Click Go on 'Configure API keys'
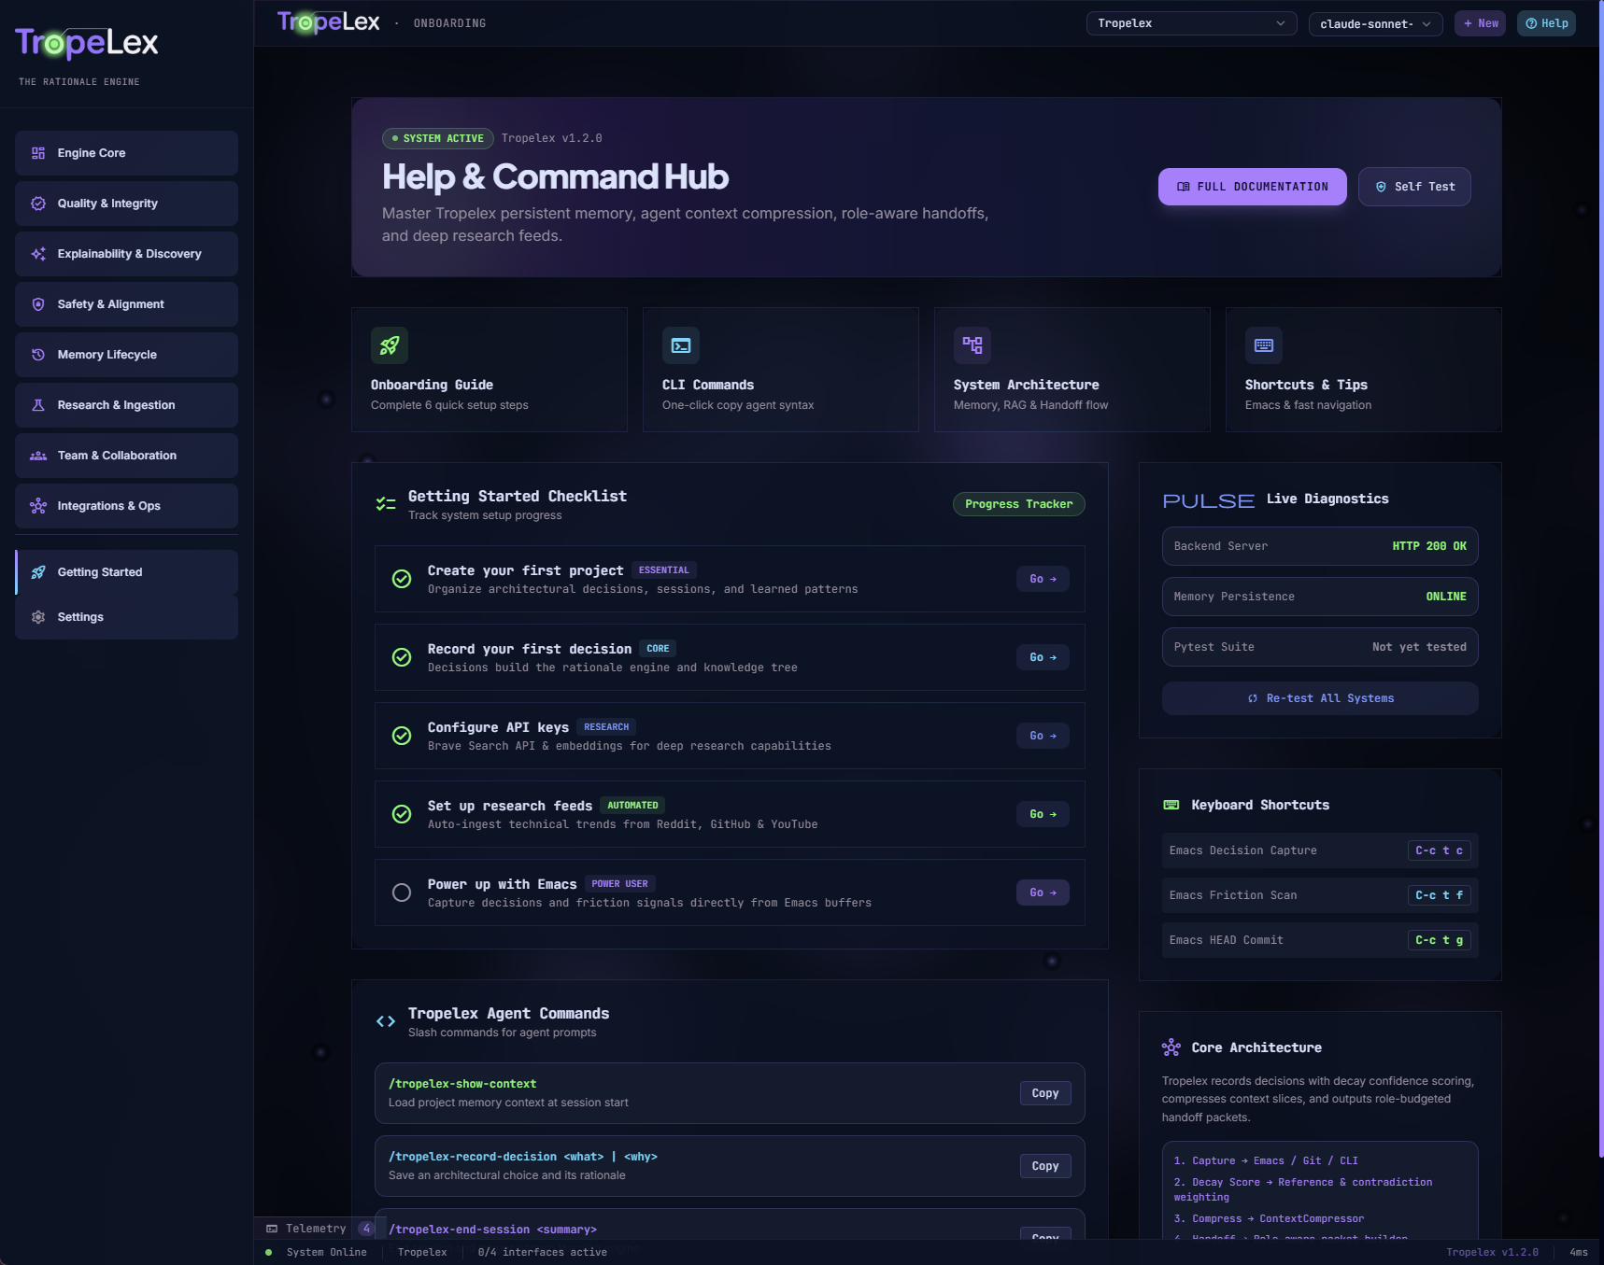The width and height of the screenshot is (1604, 1265). click(1043, 736)
